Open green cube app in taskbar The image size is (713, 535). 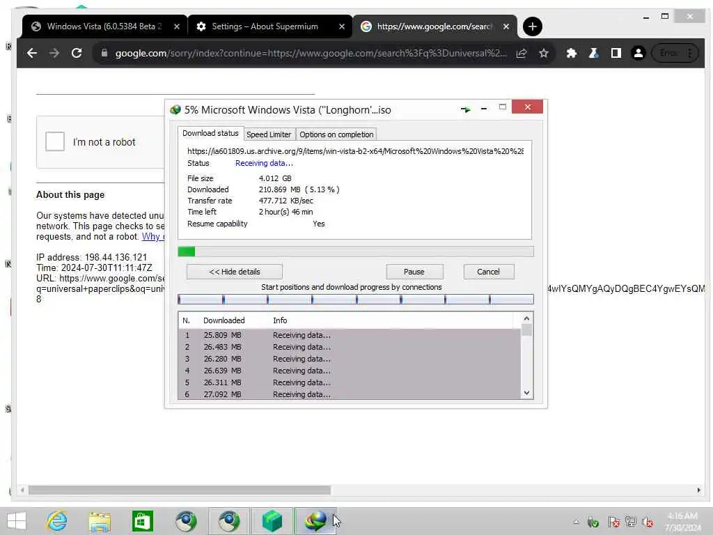272,521
